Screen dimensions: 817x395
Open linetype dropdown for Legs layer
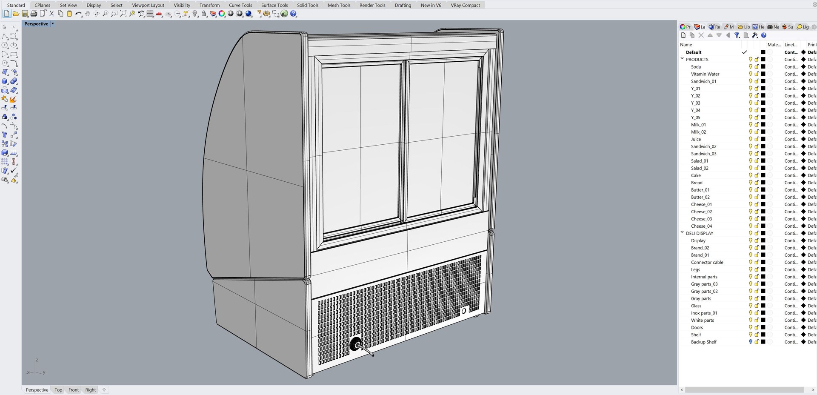791,269
